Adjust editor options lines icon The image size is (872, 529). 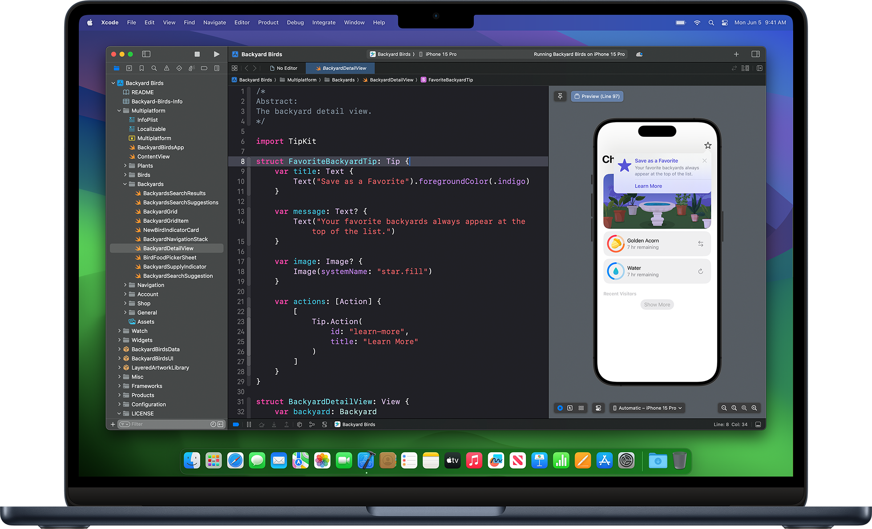pyautogui.click(x=745, y=68)
